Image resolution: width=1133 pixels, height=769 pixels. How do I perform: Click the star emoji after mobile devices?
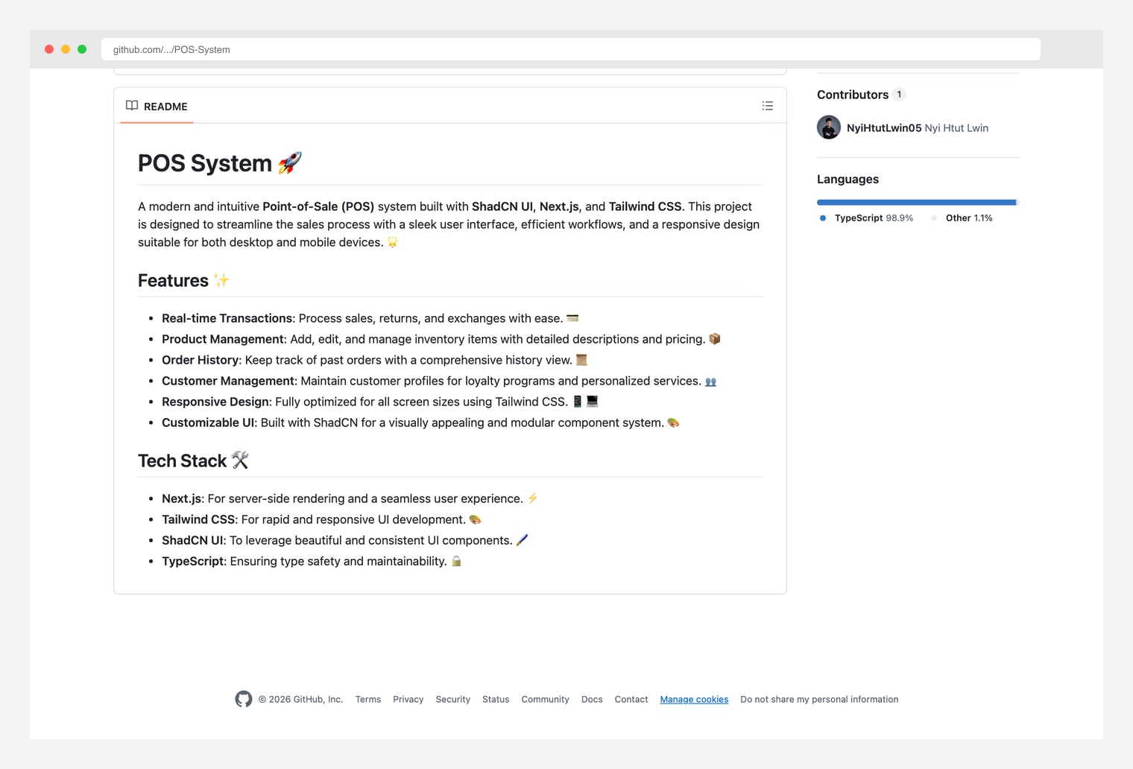click(393, 242)
